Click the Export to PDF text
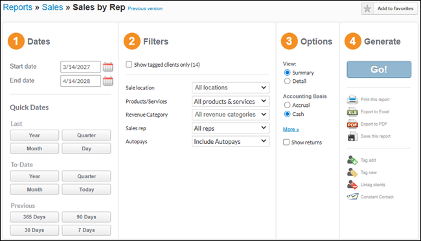This screenshot has width=421, height=241. pos(374,124)
